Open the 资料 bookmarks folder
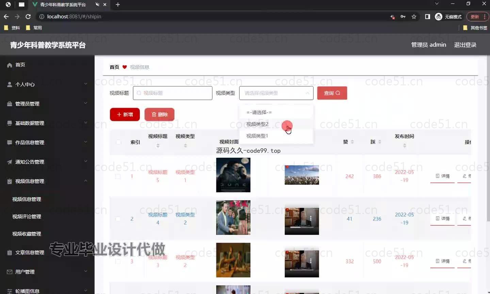Viewport: 490px width, 294px height. [12, 28]
